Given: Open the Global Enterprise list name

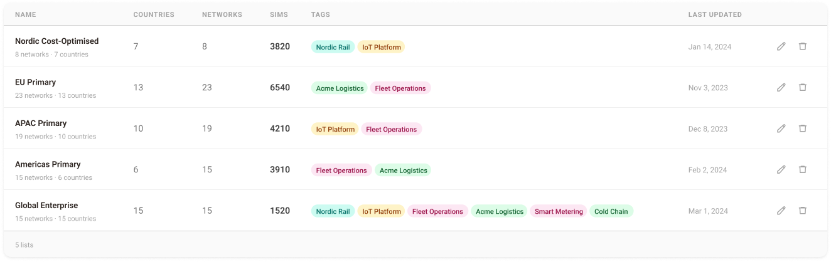Looking at the screenshot, I should [46, 206].
